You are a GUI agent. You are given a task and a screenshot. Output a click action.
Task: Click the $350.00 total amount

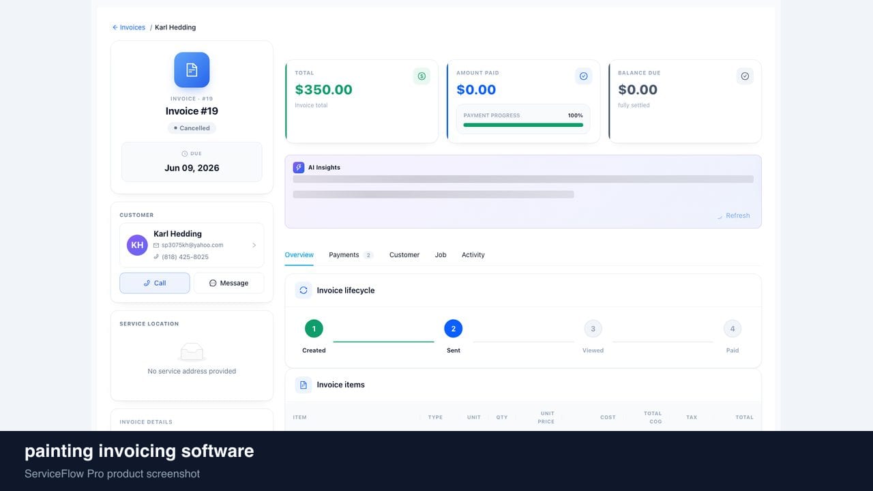click(x=324, y=89)
